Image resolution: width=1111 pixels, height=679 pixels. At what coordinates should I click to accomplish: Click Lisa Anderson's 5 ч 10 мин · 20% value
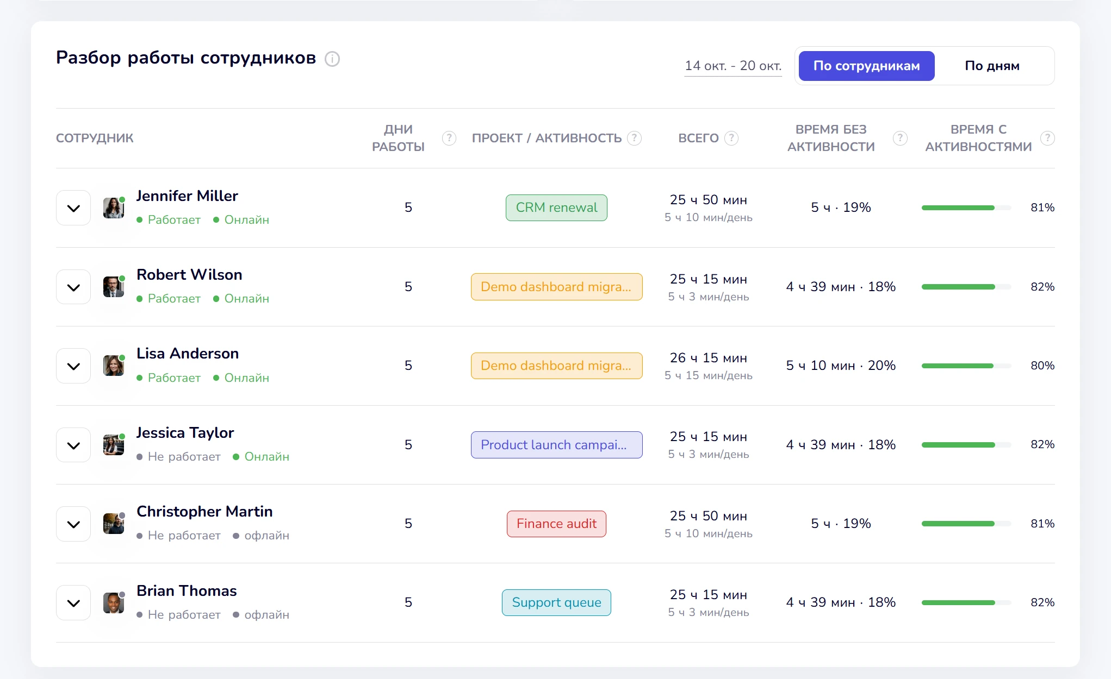(x=841, y=366)
